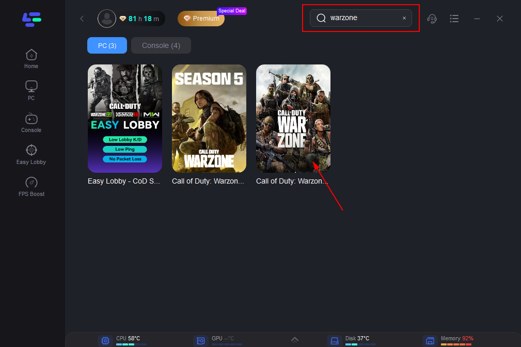
Task: Switch to the PC (3) tab
Action: [x=107, y=45]
